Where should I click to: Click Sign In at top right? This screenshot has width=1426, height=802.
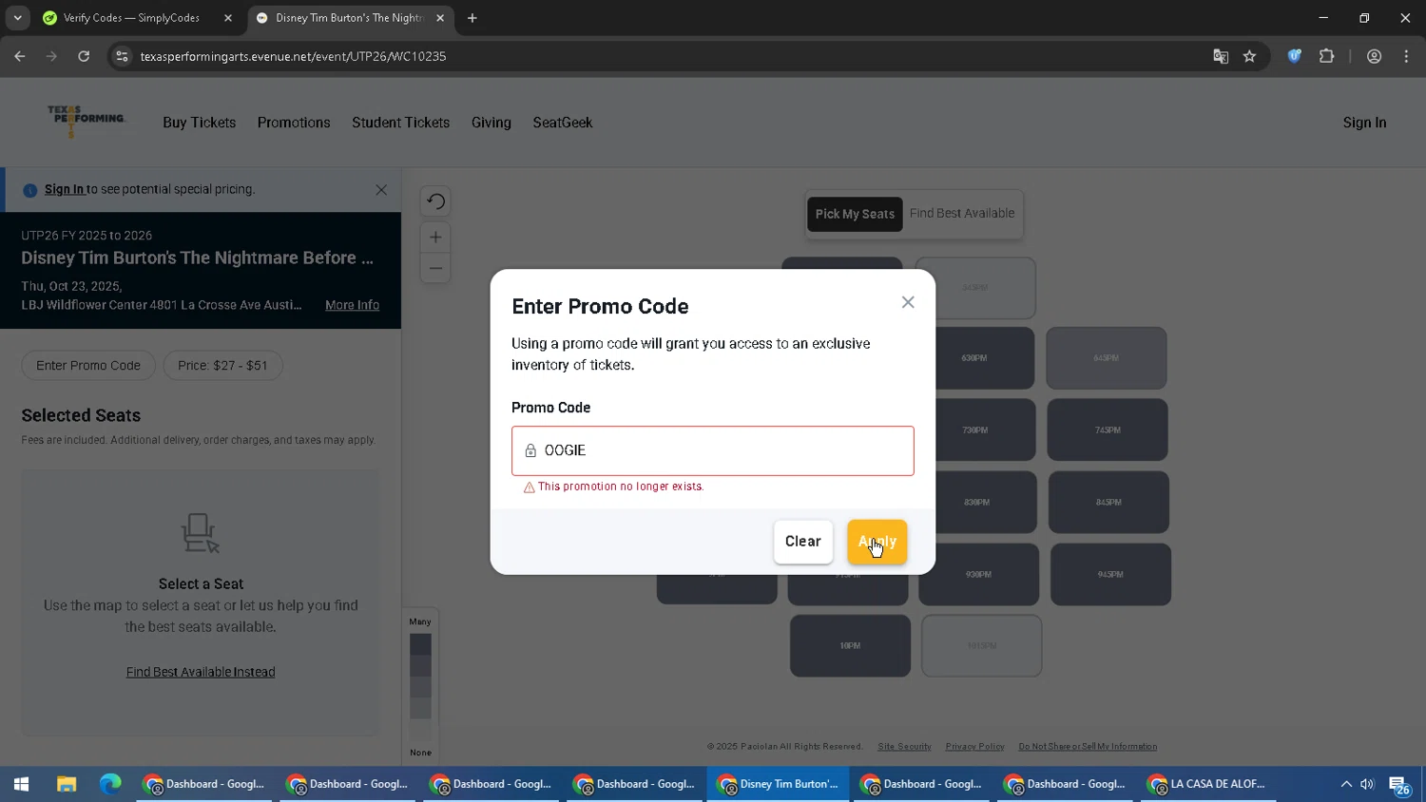point(1364,123)
